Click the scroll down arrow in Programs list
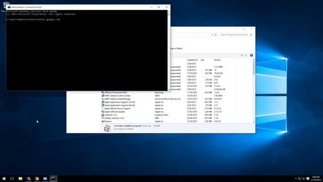This screenshot has width=323, height=182. point(254,122)
